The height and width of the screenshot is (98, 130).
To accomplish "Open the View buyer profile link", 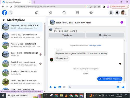I will pos(95,45).
